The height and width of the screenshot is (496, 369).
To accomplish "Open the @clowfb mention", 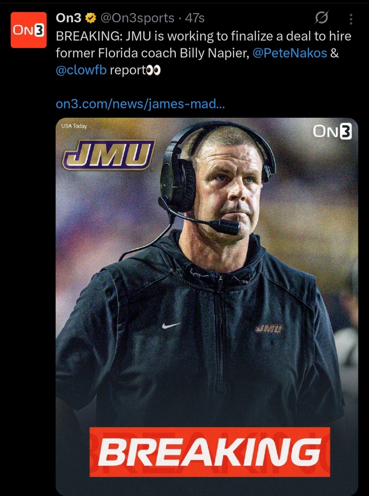I will 81,70.
